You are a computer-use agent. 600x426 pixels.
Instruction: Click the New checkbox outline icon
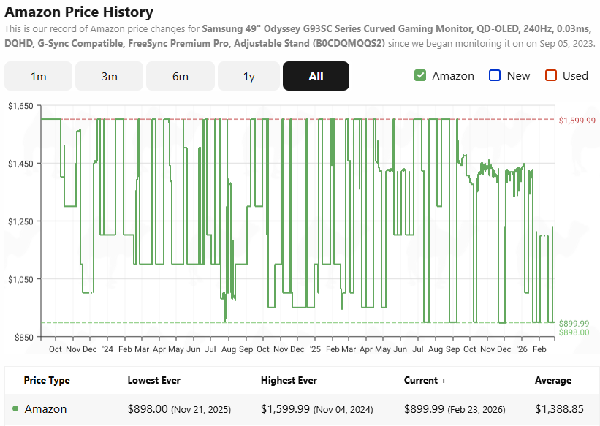pyautogui.click(x=494, y=75)
